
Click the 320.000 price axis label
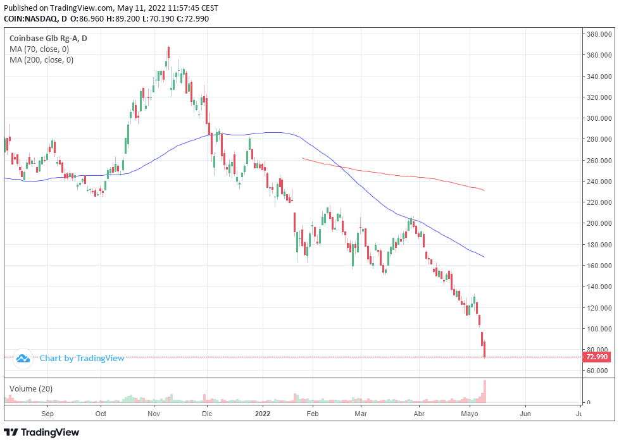599,97
